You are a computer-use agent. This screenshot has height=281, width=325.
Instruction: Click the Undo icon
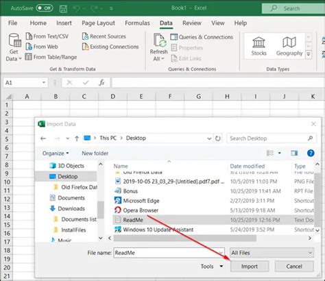76,8
